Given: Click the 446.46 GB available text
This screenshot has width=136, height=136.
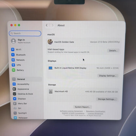Looking at the screenshot, I should click(101, 92).
